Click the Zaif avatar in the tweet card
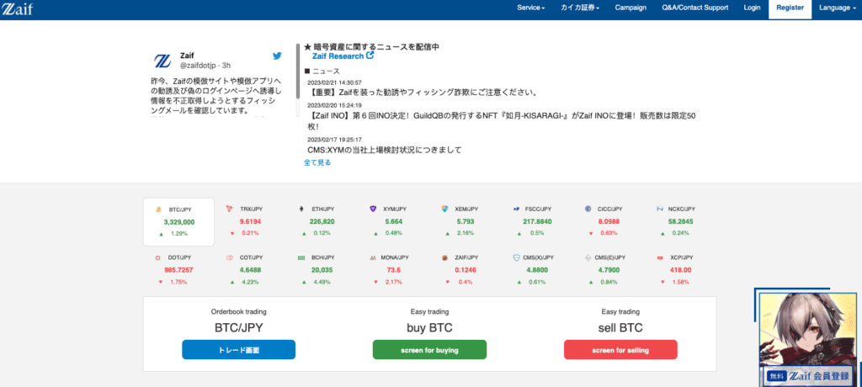Screen dimensions: 862x387 point(162,61)
